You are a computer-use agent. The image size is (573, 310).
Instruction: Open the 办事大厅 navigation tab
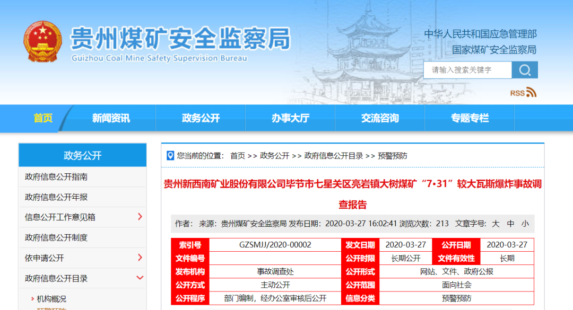(290, 118)
